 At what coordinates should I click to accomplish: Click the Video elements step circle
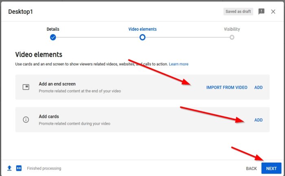(142, 37)
